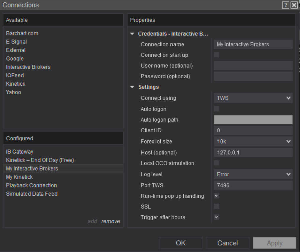The height and width of the screenshot is (252, 300).
Task: Select IB Gateway in Configured list
Action: tap(20, 152)
